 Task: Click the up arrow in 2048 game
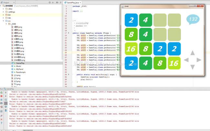tap(193, 53)
